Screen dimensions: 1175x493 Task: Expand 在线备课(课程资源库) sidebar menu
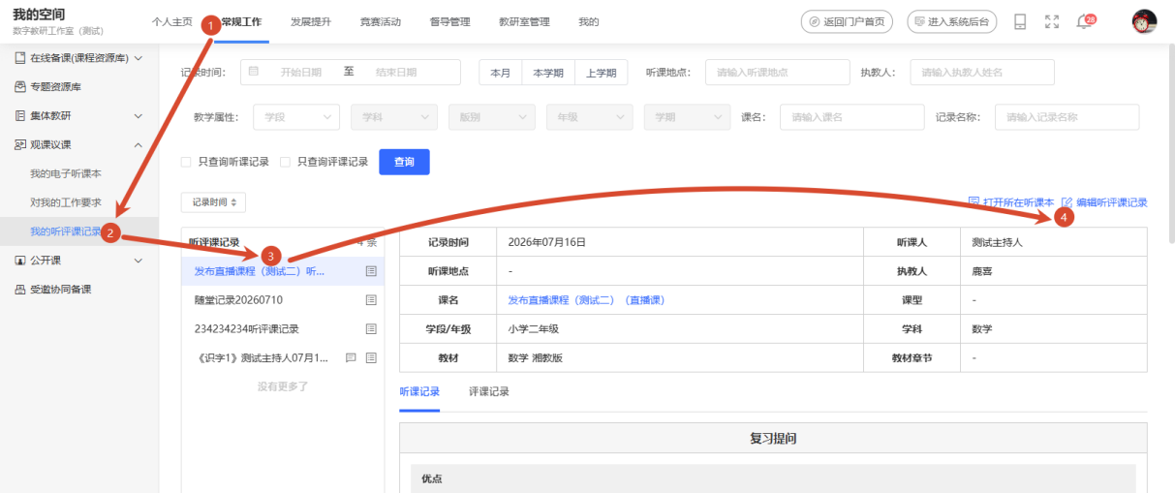[79, 58]
